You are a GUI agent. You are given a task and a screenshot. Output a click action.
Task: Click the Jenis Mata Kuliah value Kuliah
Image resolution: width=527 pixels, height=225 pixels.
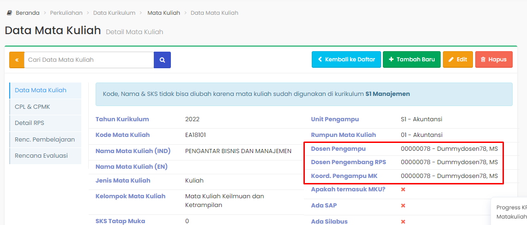[x=194, y=181]
